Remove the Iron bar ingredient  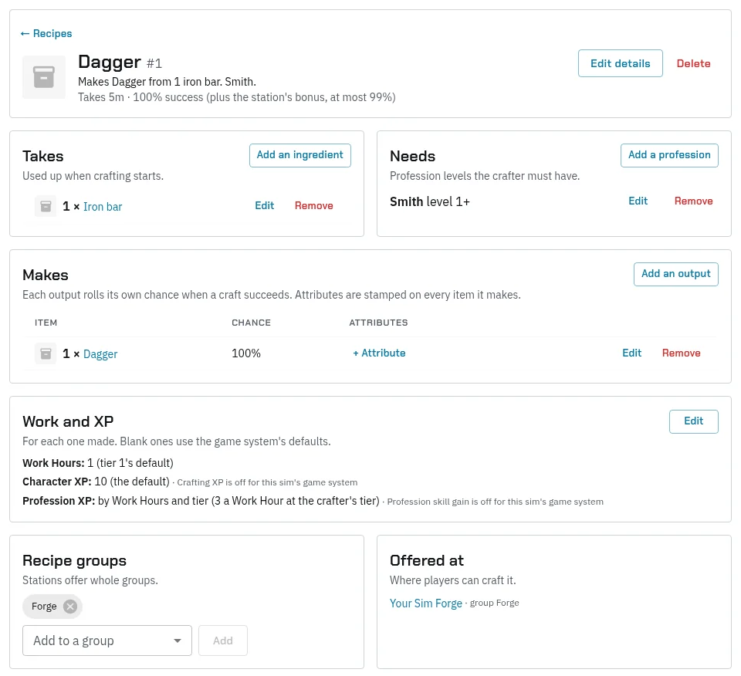(x=314, y=205)
